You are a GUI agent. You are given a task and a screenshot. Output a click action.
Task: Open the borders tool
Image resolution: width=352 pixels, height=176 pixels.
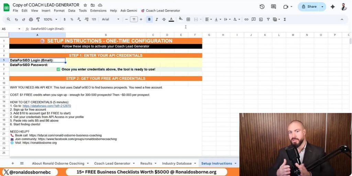tap(188, 20)
